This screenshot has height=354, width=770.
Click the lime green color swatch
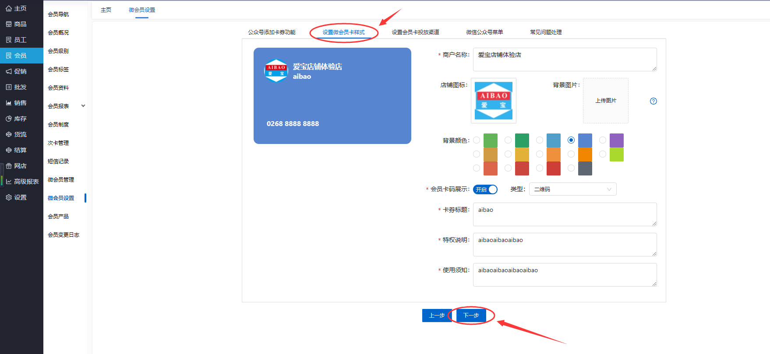click(x=617, y=154)
